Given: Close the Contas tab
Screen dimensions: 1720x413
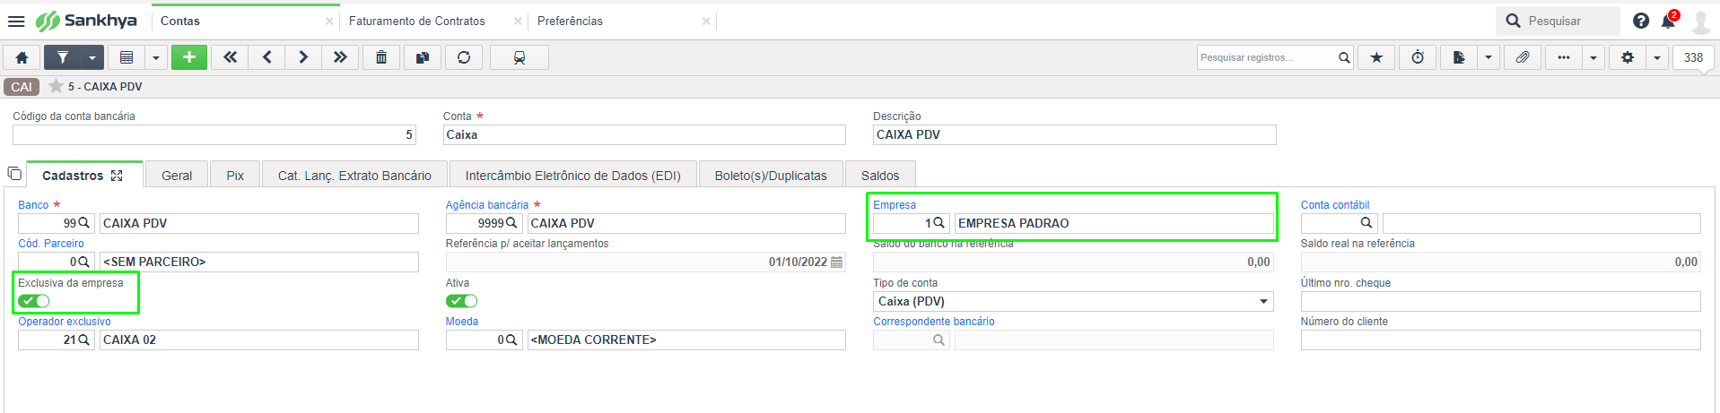Looking at the screenshot, I should pos(329,21).
